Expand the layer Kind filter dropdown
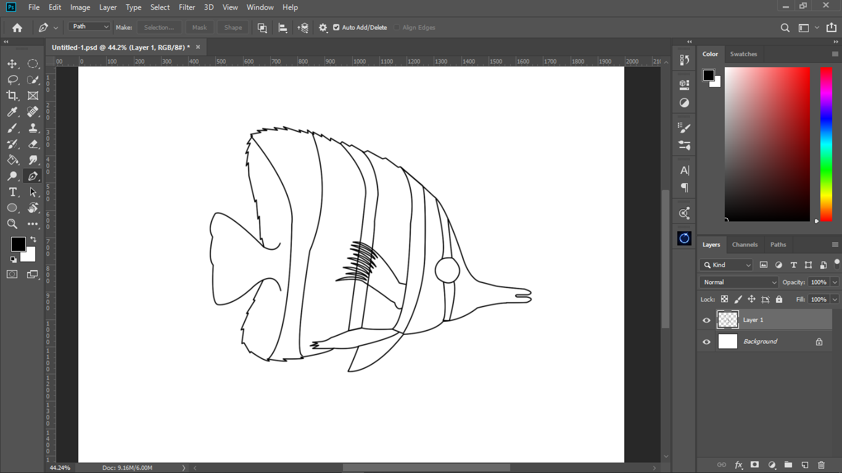842x473 pixels. 726,265
